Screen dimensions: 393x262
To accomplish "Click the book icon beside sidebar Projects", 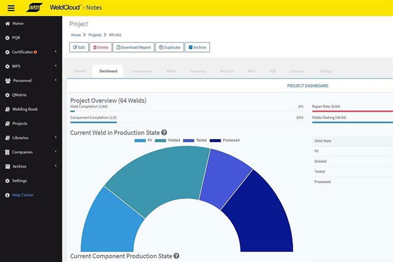I will tap(7, 124).
